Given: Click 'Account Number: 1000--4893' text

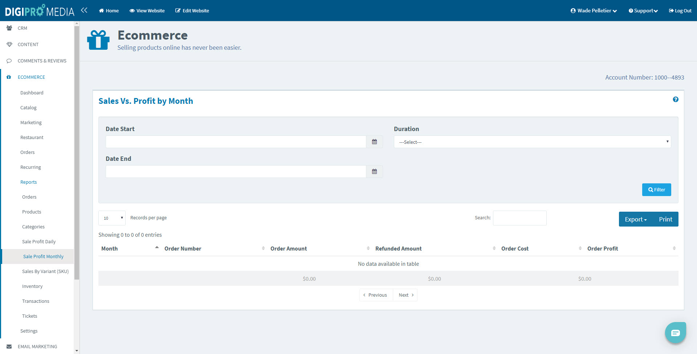Looking at the screenshot, I should (x=645, y=77).
